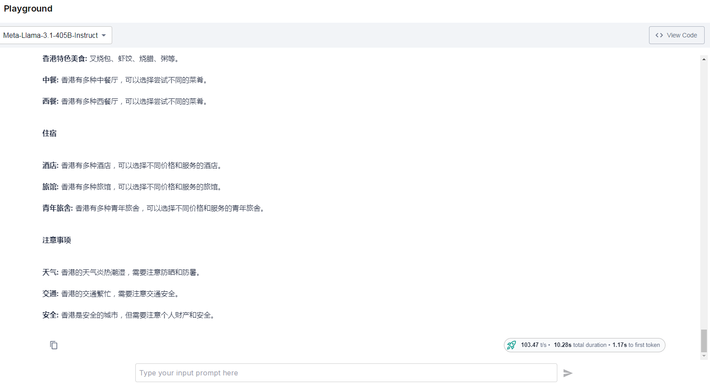
Task: Click the '交通' line of text
Action: coord(111,293)
